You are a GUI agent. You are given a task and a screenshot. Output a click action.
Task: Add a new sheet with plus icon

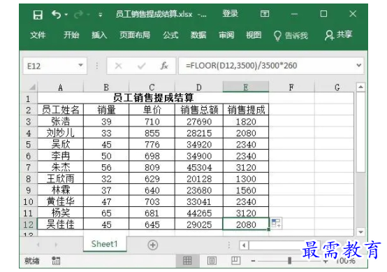tap(152, 245)
